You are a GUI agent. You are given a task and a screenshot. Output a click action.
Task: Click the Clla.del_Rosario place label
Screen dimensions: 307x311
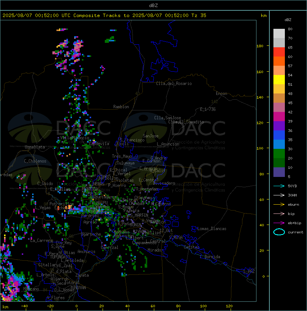(174, 83)
